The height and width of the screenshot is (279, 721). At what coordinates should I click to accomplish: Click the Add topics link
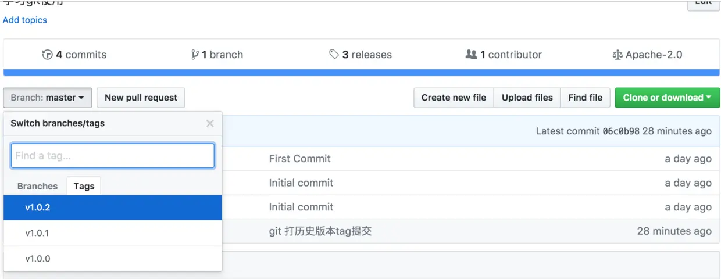pyautogui.click(x=25, y=20)
